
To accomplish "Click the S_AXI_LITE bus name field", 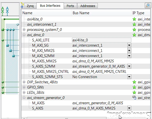I will click(101, 40).
